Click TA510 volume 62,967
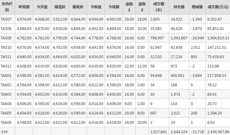Image resolution: width=230 pixels, height=135 pixels. point(156,48)
